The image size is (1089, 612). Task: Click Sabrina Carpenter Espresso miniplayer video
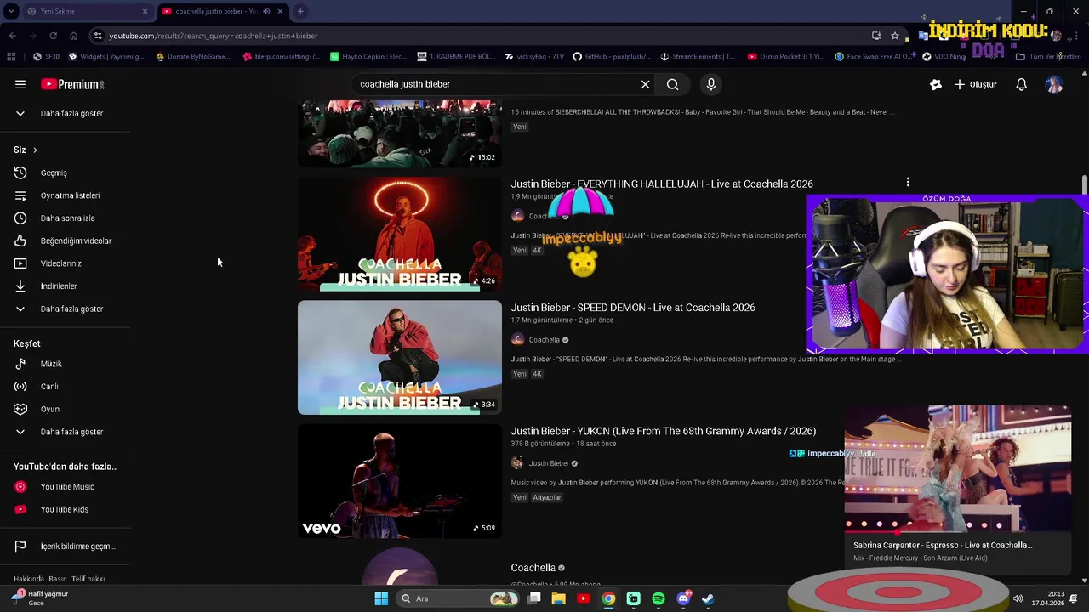pos(957,468)
